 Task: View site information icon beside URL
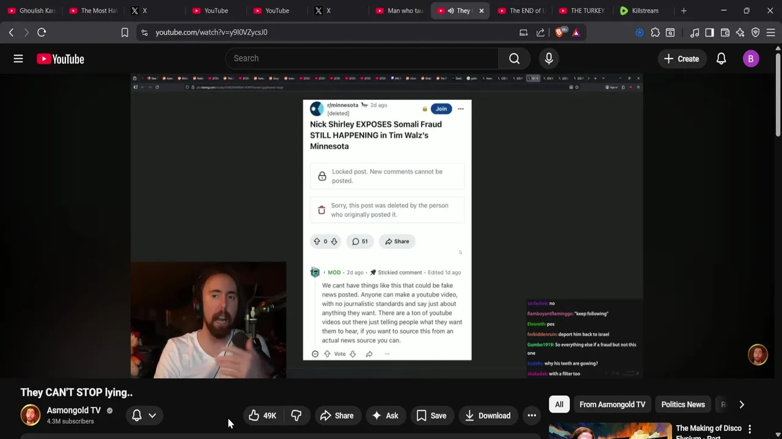point(144,32)
